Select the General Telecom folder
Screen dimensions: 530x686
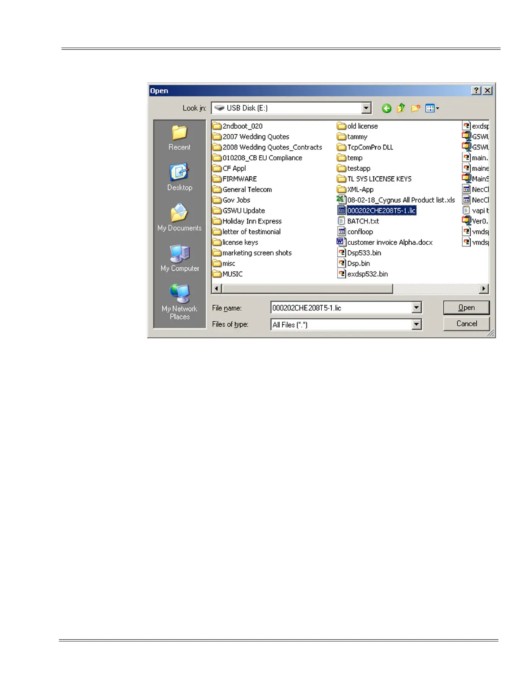pyautogui.click(x=242, y=190)
